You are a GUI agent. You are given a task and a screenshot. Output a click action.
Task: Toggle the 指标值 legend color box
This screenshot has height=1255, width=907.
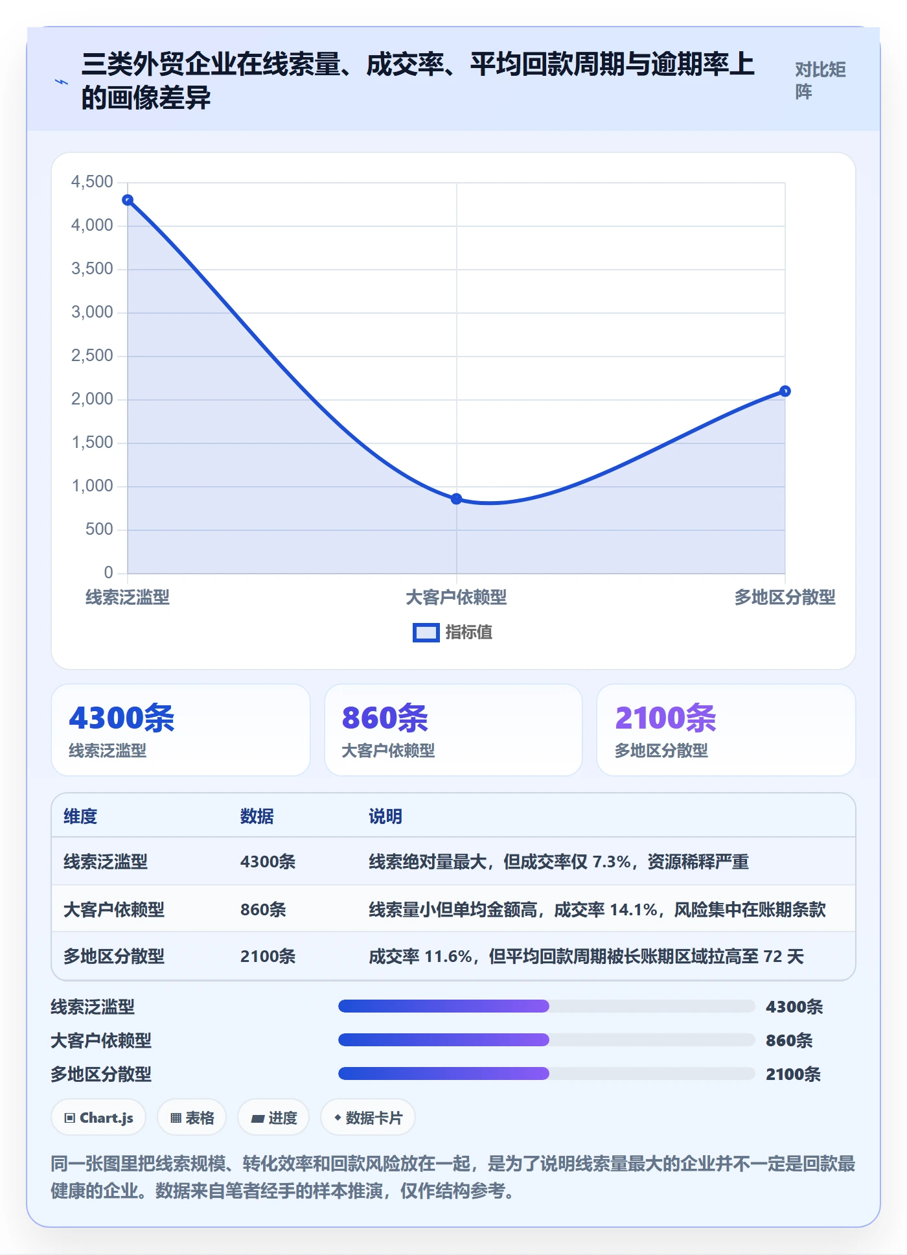(x=426, y=633)
